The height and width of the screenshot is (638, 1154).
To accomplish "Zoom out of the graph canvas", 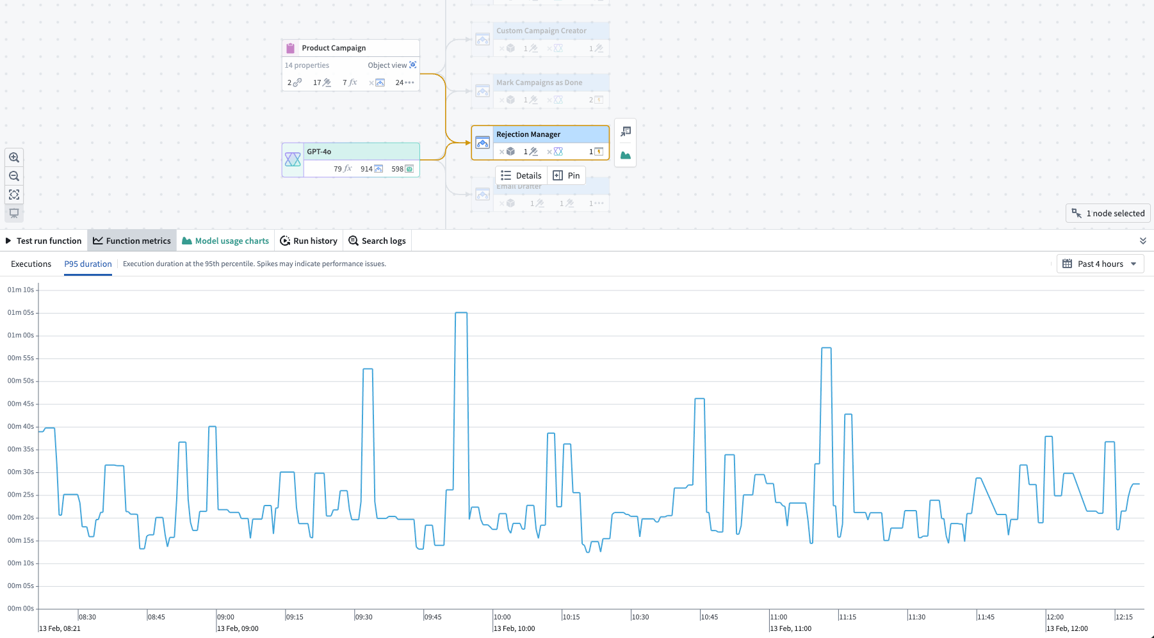I will pyautogui.click(x=13, y=175).
